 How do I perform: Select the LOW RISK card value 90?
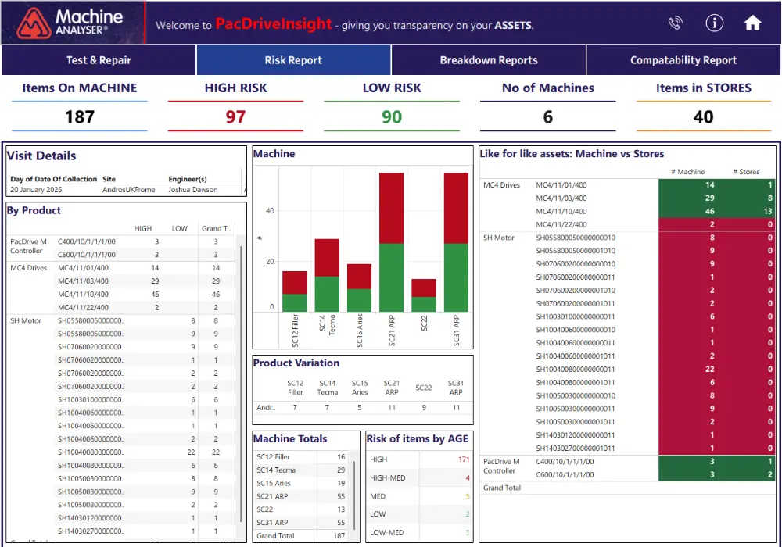click(392, 117)
